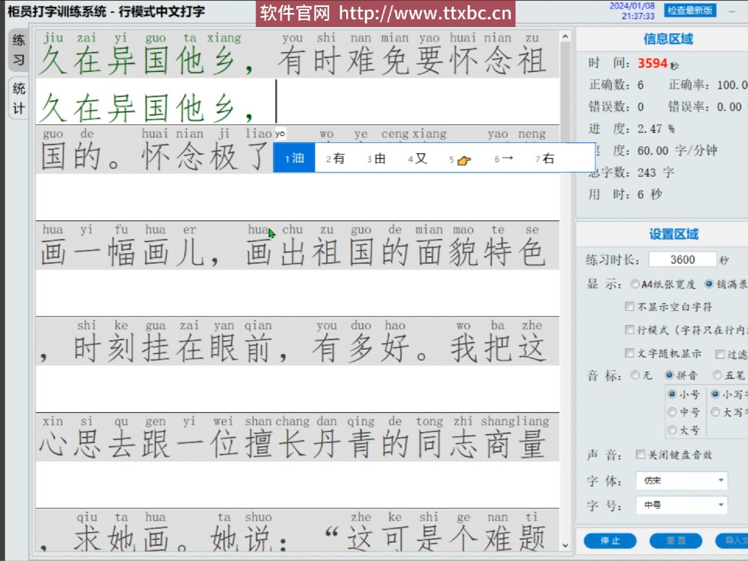Open the 字体 font dropdown

pos(682,480)
